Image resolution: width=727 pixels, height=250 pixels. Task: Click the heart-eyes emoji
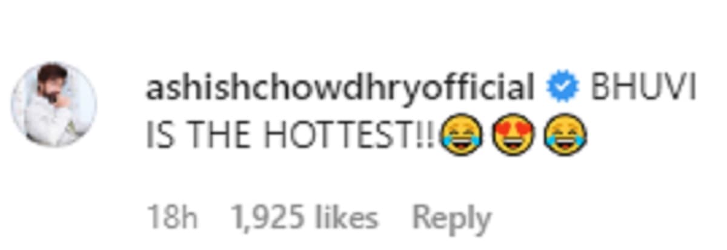click(512, 136)
